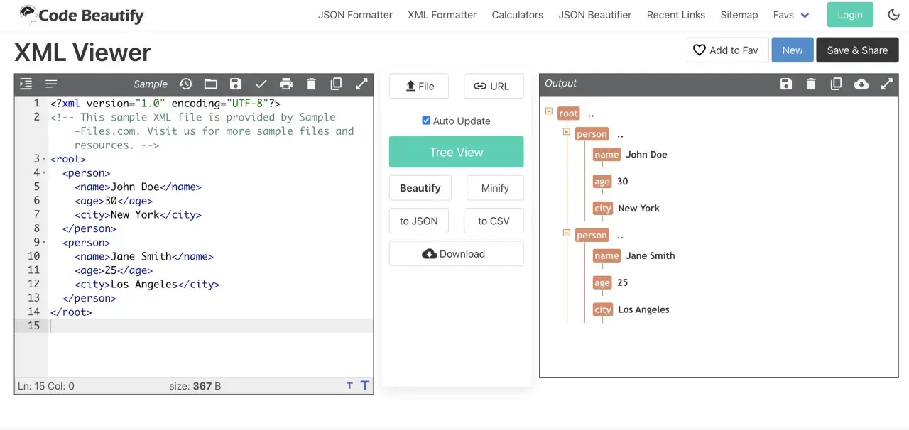This screenshot has width=909, height=430.
Task: Open the XML Formatter menu item
Action: (442, 14)
